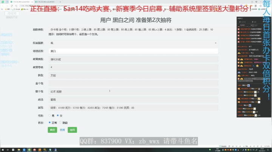Click the green 抽将 button
The image size is (272, 152).
(72, 130)
